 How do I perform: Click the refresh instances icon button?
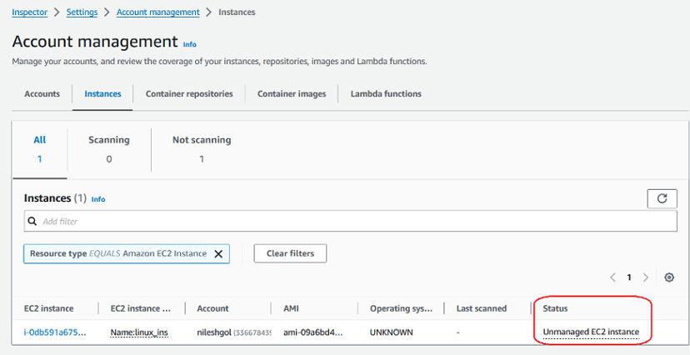tap(662, 198)
